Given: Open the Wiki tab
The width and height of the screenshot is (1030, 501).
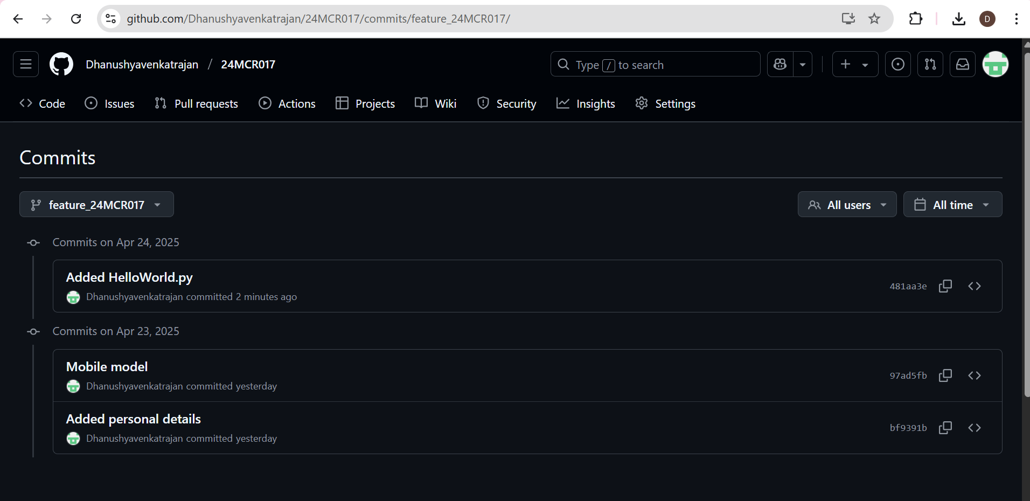Looking at the screenshot, I should pyautogui.click(x=436, y=103).
